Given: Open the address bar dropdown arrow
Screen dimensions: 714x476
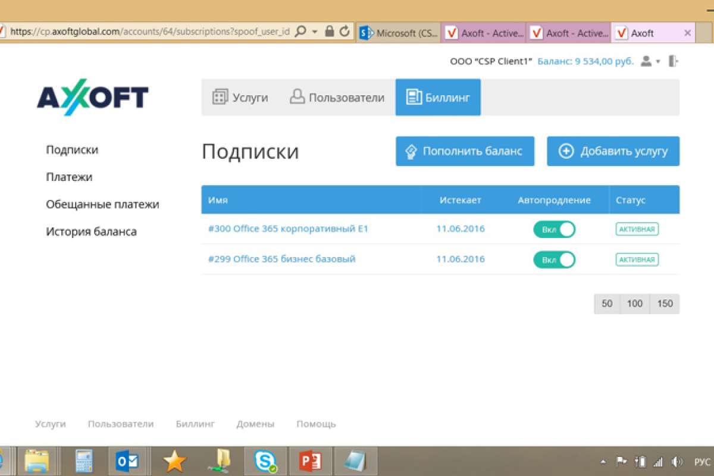Looking at the screenshot, I should coord(315,32).
